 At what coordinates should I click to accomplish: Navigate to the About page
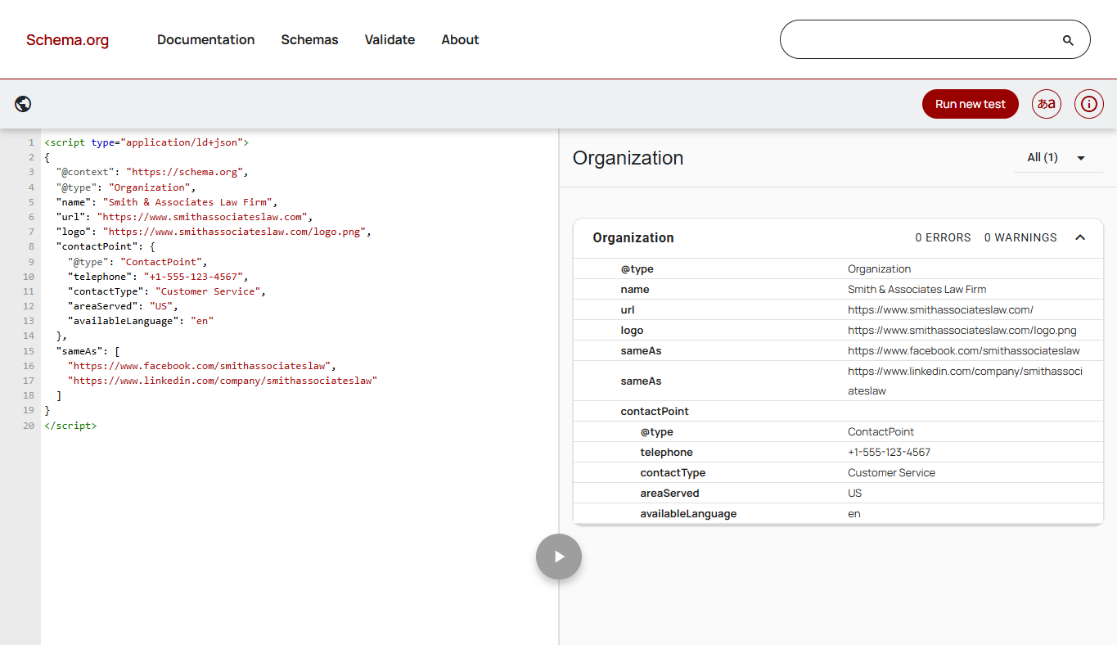click(x=460, y=39)
